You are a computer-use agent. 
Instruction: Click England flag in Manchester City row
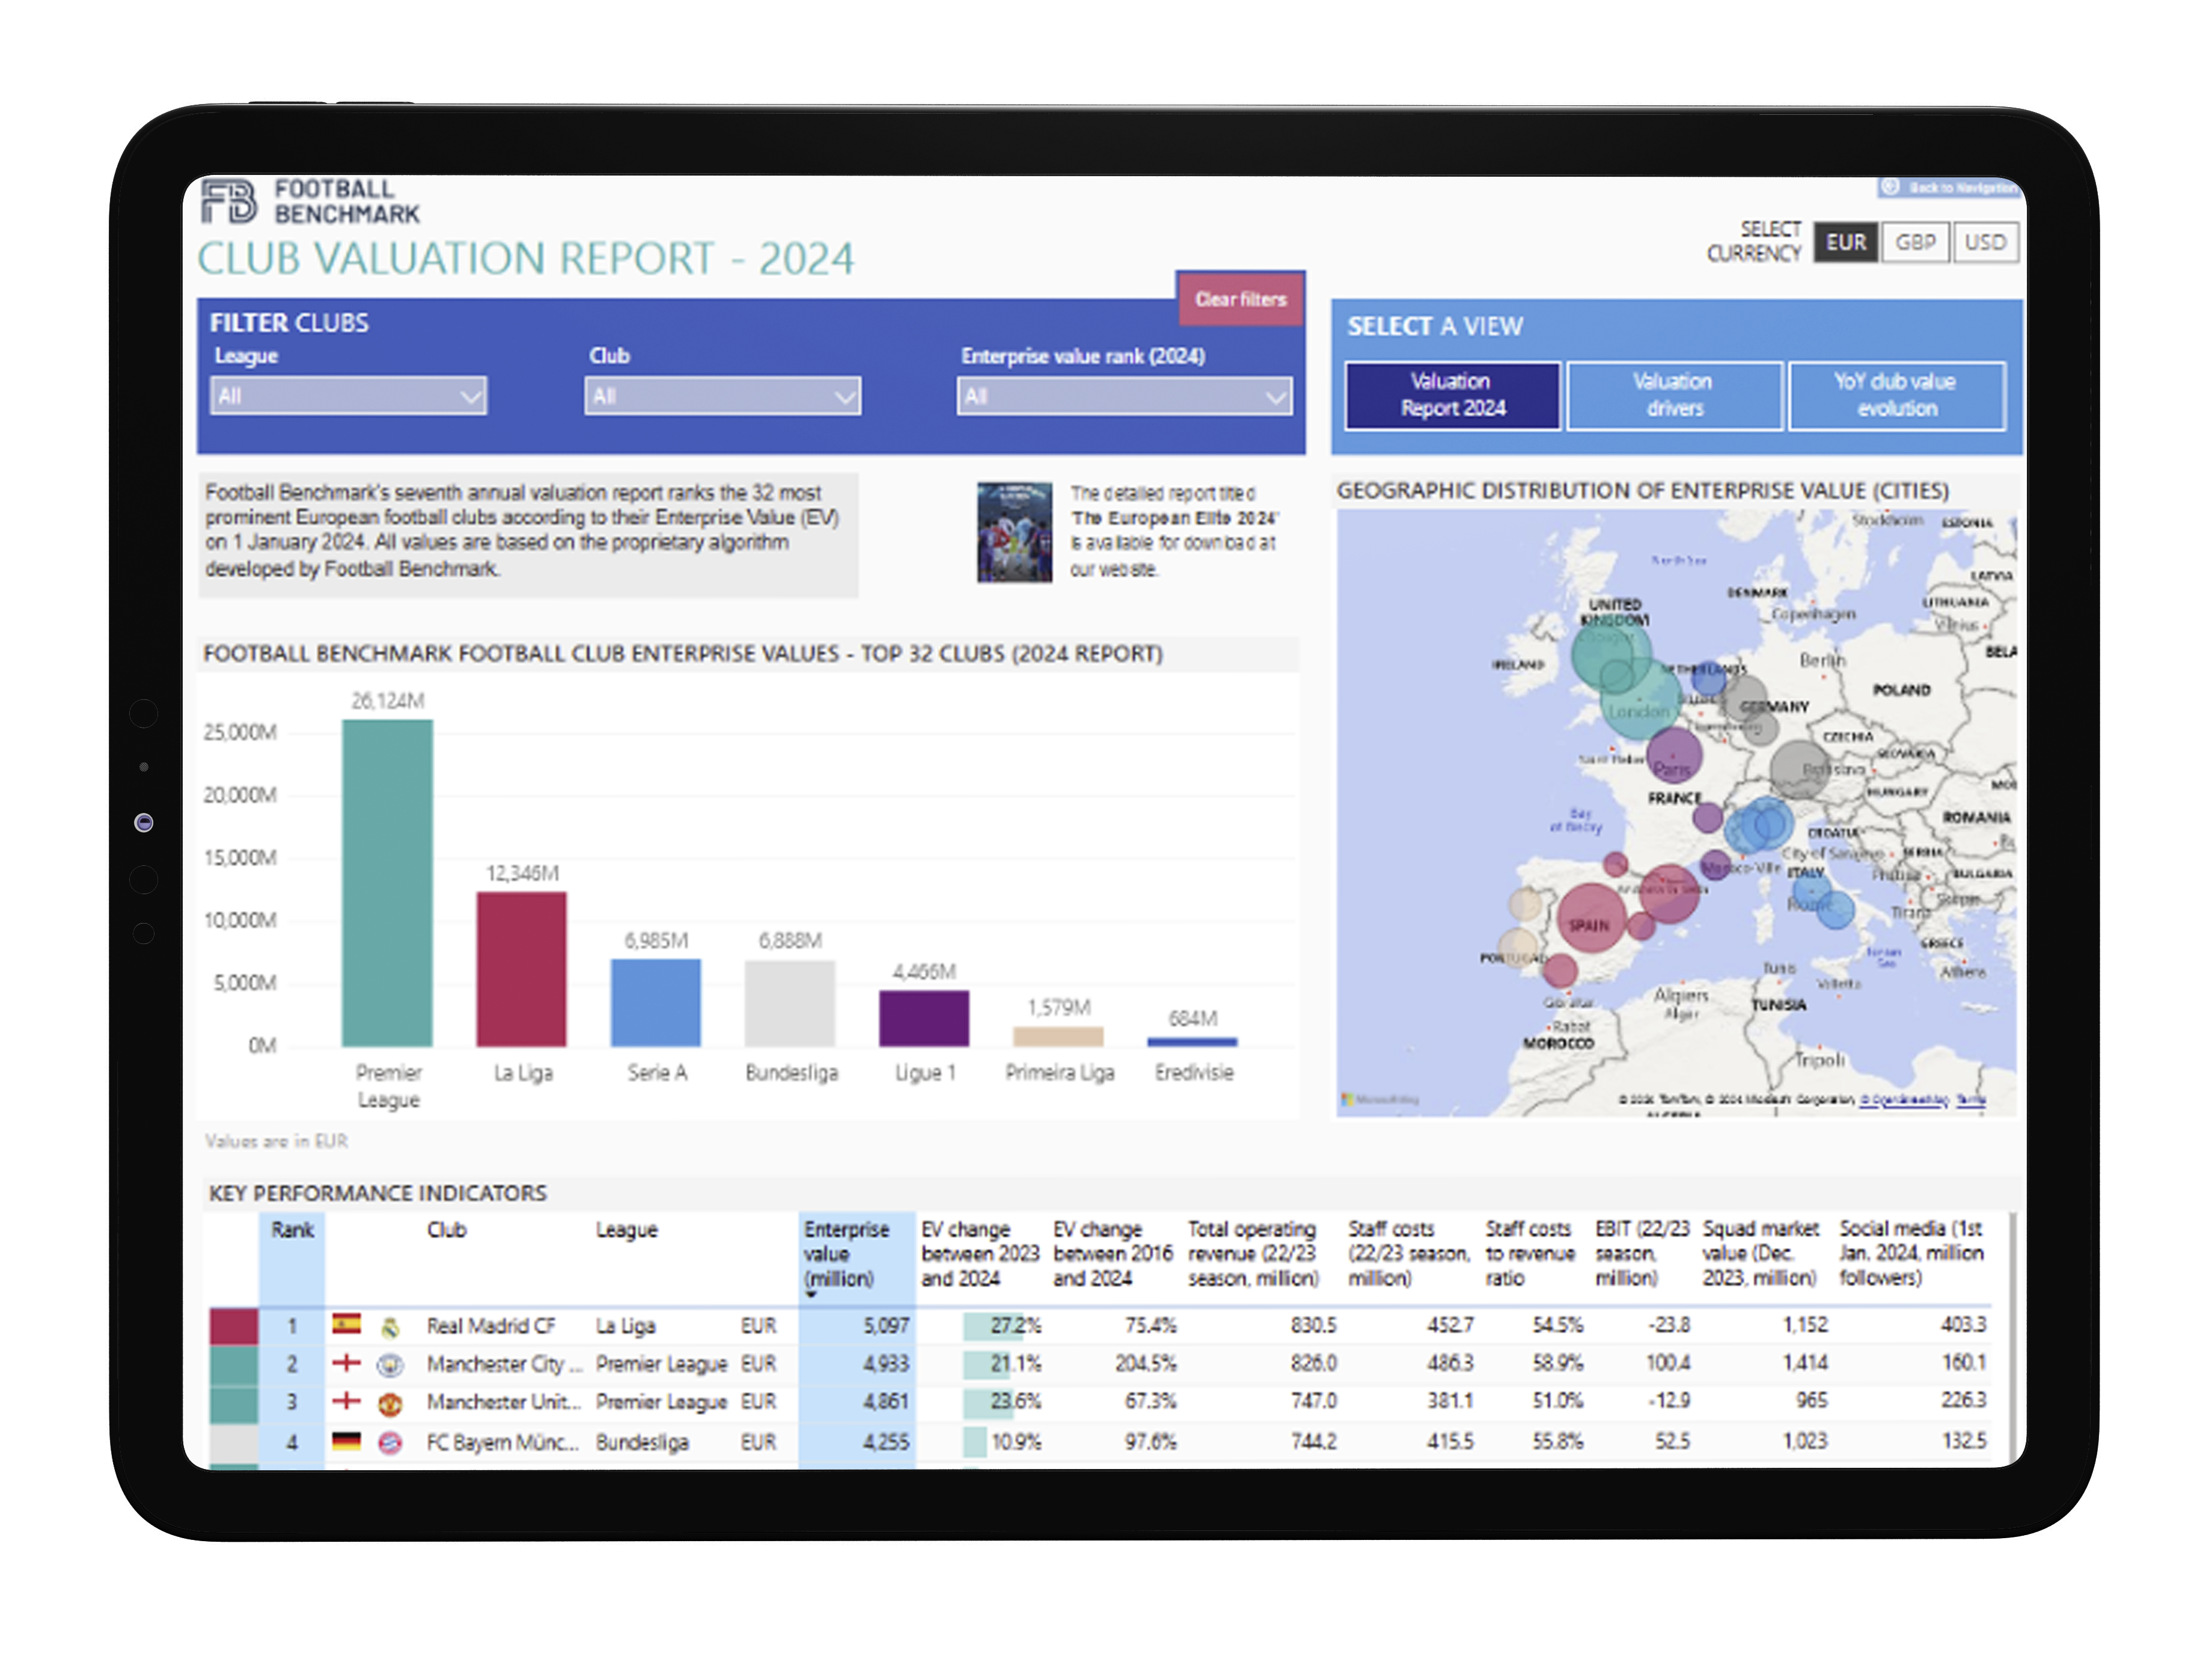346,1363
